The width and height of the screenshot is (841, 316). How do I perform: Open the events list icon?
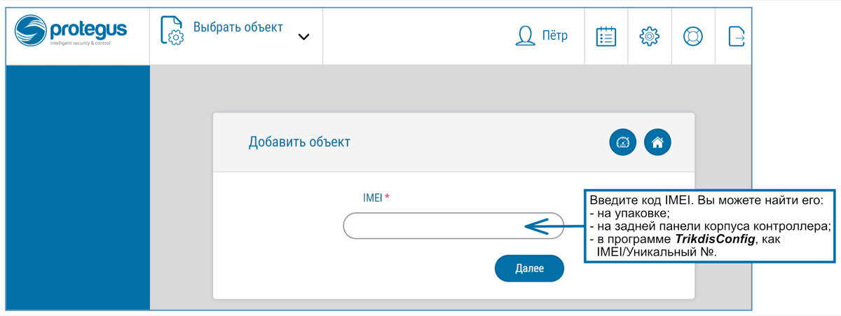pyautogui.click(x=606, y=36)
